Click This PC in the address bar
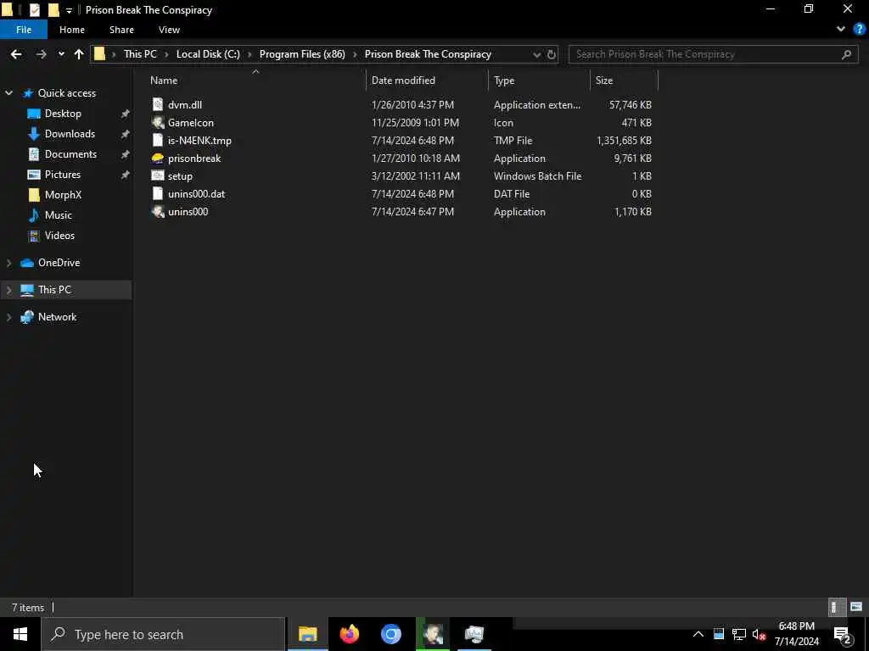The width and height of the screenshot is (869, 651). tap(140, 54)
